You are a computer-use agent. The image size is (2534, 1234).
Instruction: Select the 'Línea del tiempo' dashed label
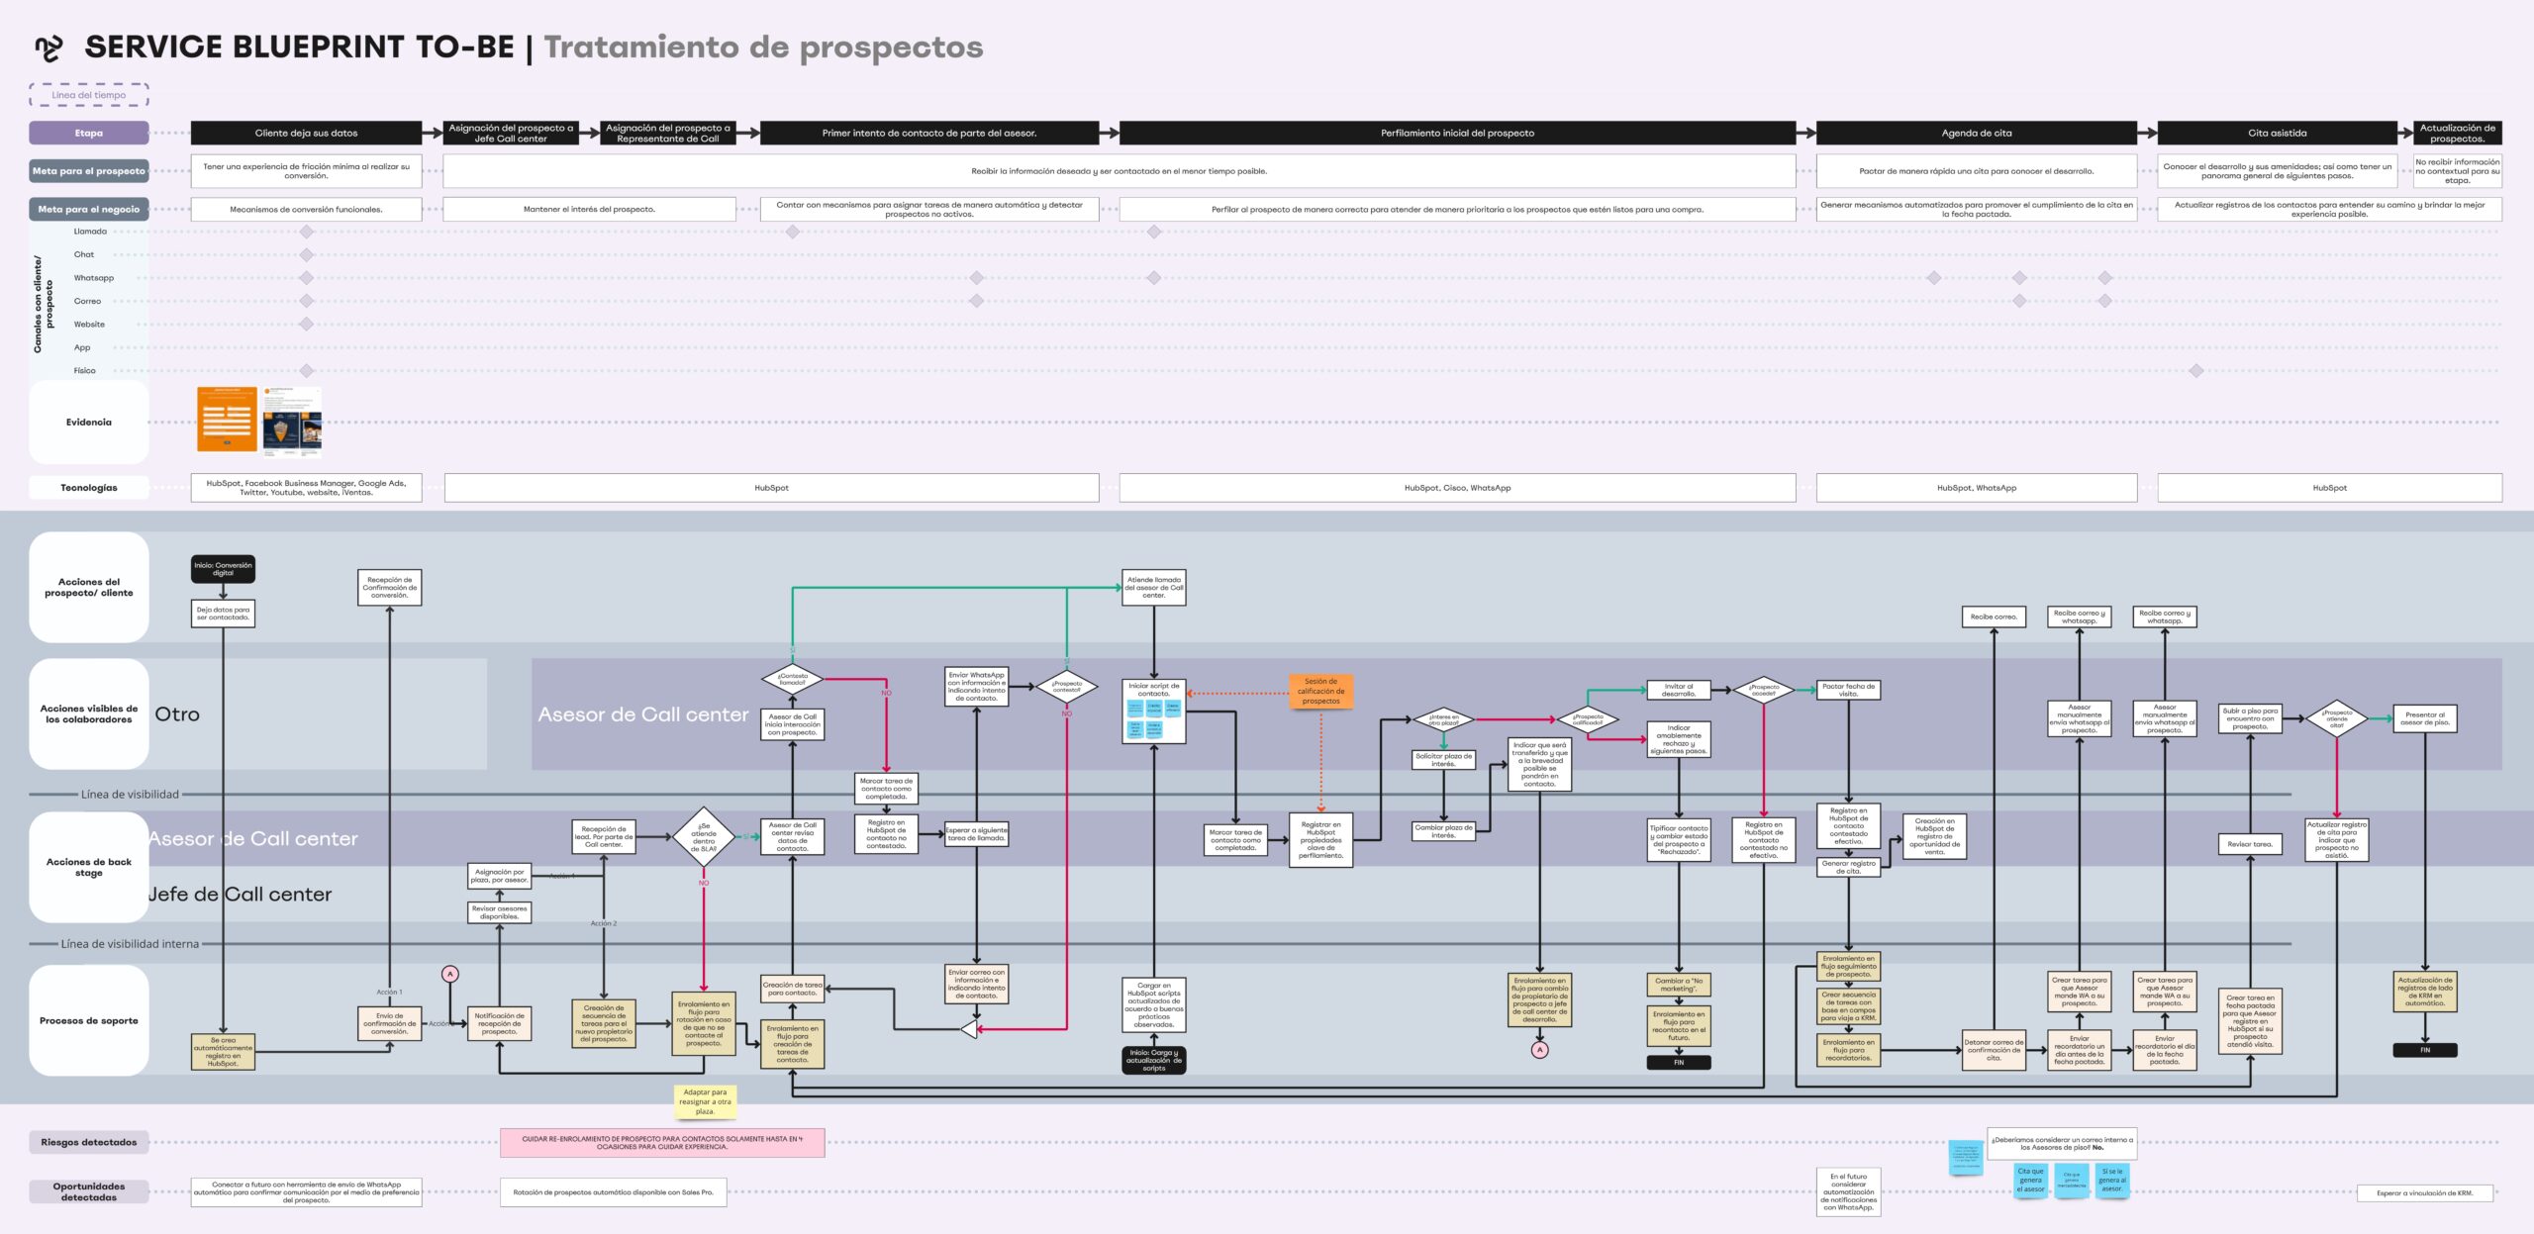point(89,95)
